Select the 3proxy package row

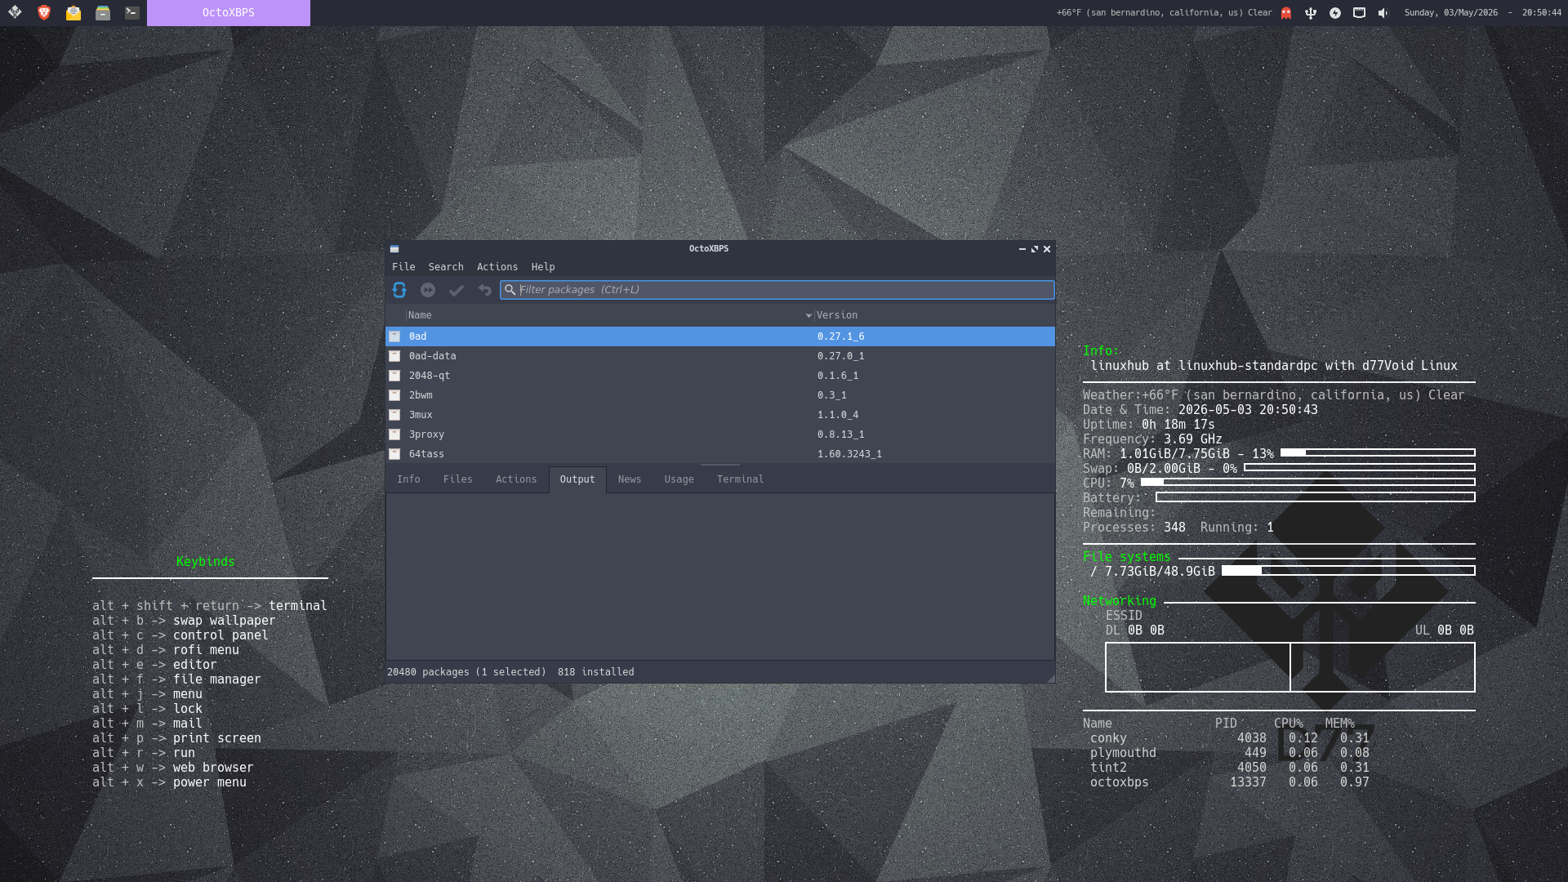(720, 434)
